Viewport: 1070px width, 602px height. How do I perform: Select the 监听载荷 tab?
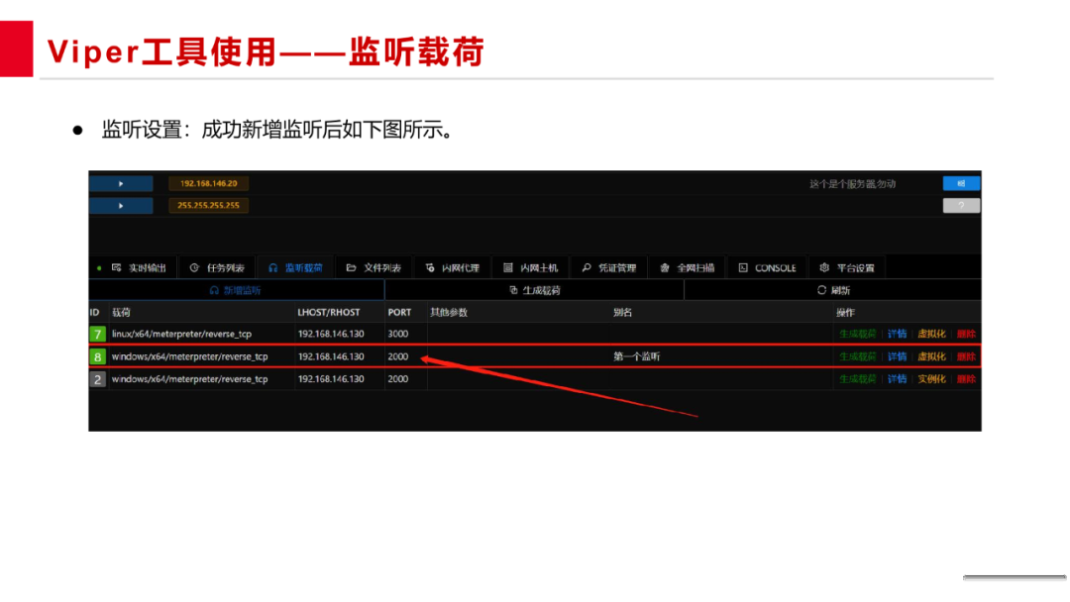[x=295, y=268]
